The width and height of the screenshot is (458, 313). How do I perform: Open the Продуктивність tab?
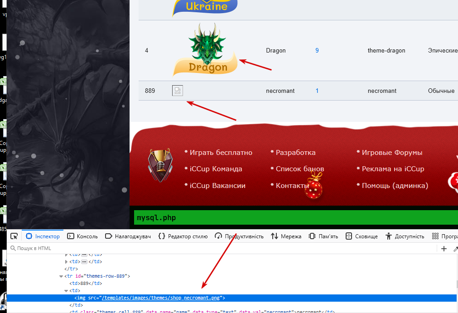pyautogui.click(x=239, y=236)
